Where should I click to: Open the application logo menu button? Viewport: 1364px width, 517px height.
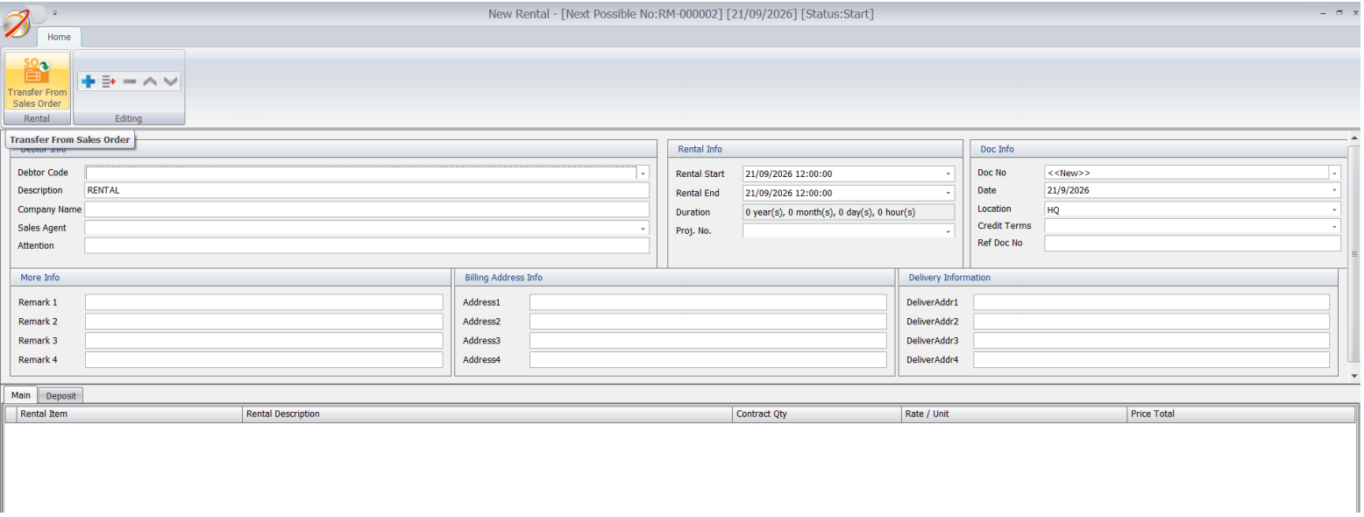18,22
